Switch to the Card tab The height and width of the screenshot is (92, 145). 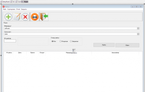(x=18, y=2)
